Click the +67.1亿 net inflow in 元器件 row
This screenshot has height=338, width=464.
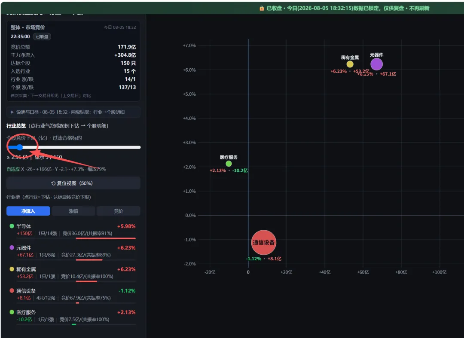tap(25, 255)
